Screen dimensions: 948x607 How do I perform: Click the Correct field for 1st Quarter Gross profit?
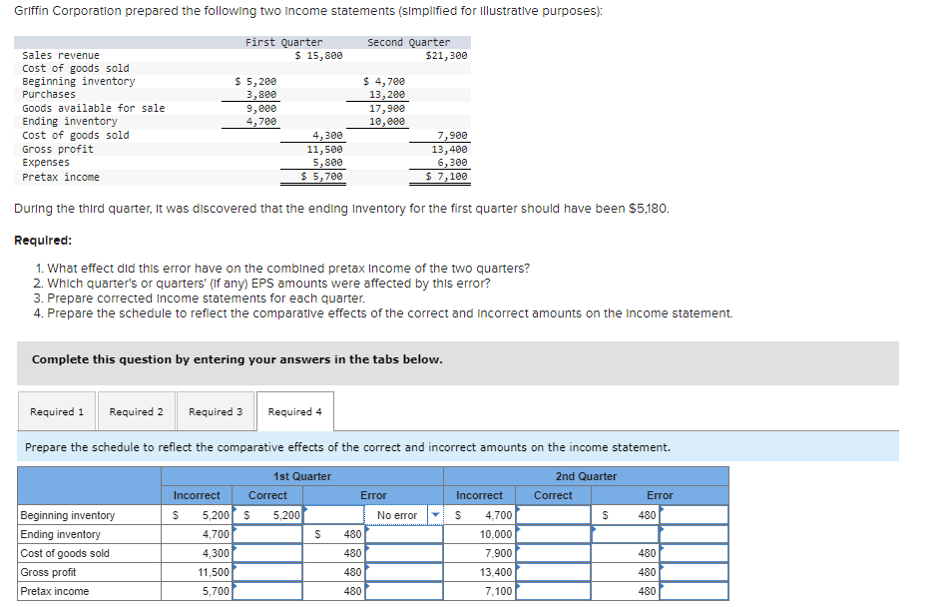pos(269,571)
